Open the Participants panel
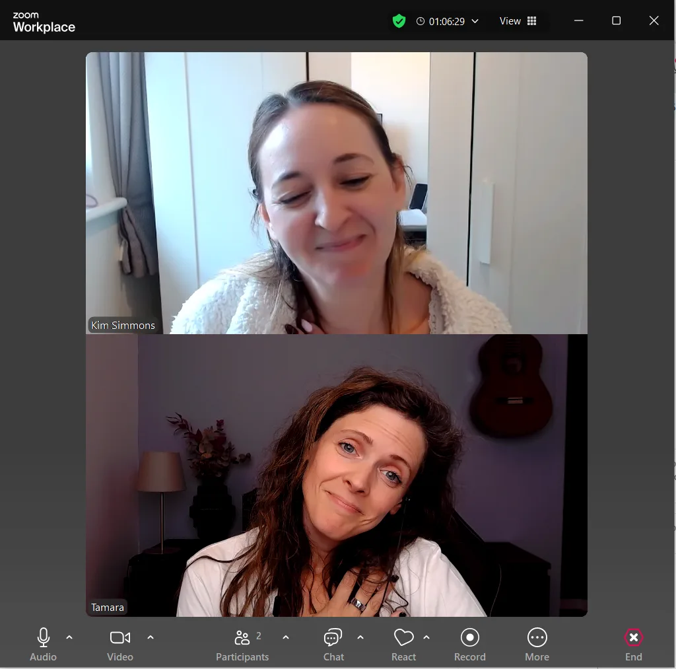 coord(242,638)
